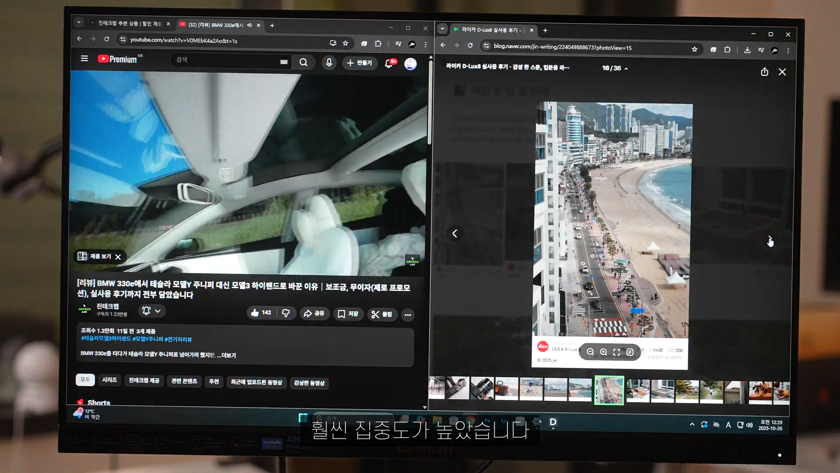Enter fullscreen in the Naver photo viewer

click(x=616, y=352)
